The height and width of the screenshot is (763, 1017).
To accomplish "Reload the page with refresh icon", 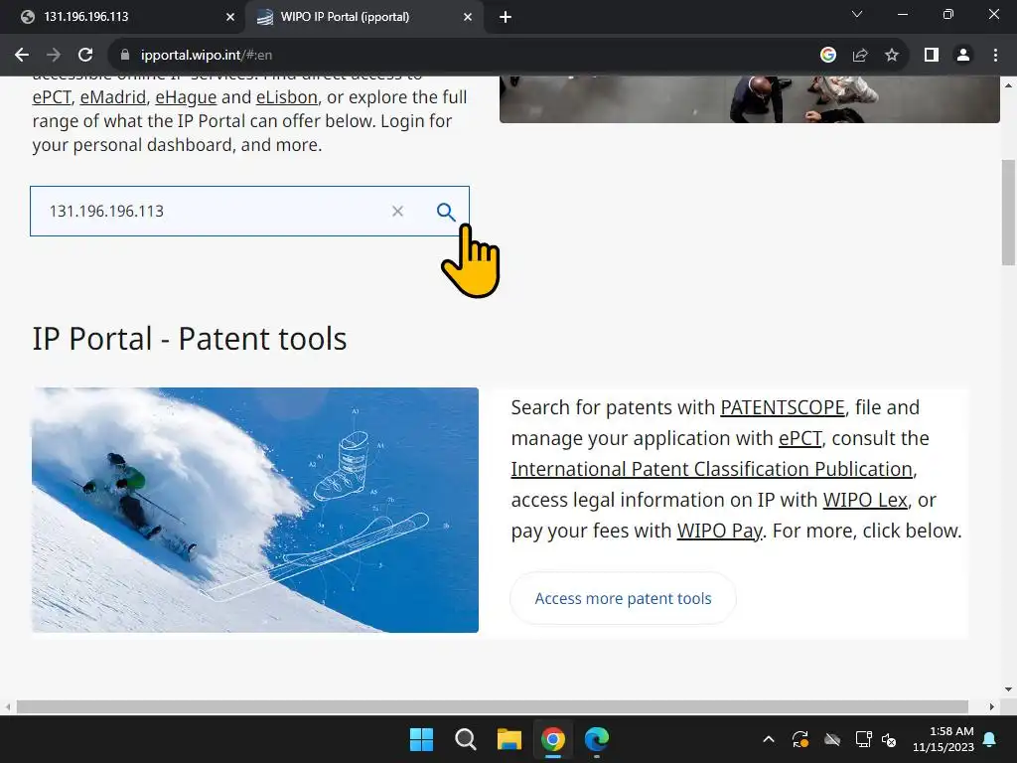I will click(85, 56).
